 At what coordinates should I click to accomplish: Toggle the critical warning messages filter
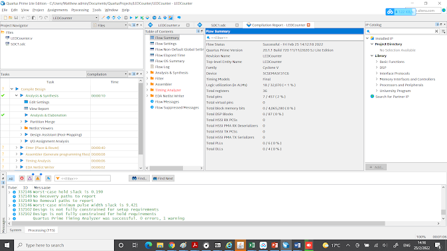30,178
